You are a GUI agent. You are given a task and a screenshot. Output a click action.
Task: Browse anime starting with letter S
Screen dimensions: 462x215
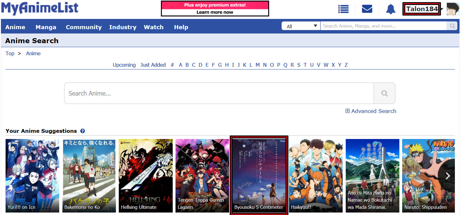[x=299, y=65]
